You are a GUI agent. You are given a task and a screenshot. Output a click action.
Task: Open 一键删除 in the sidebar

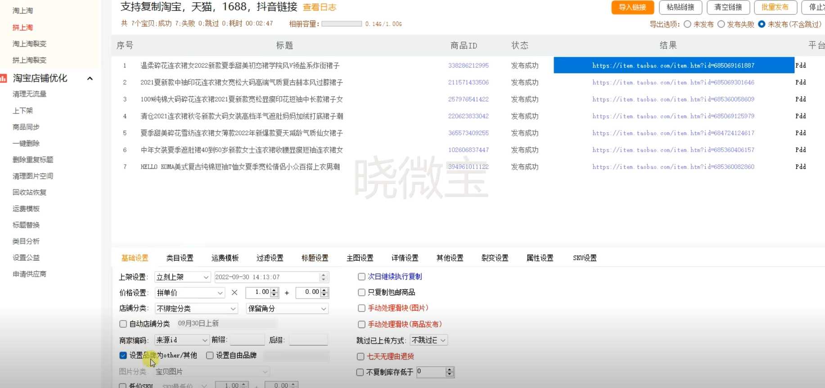coord(26,143)
